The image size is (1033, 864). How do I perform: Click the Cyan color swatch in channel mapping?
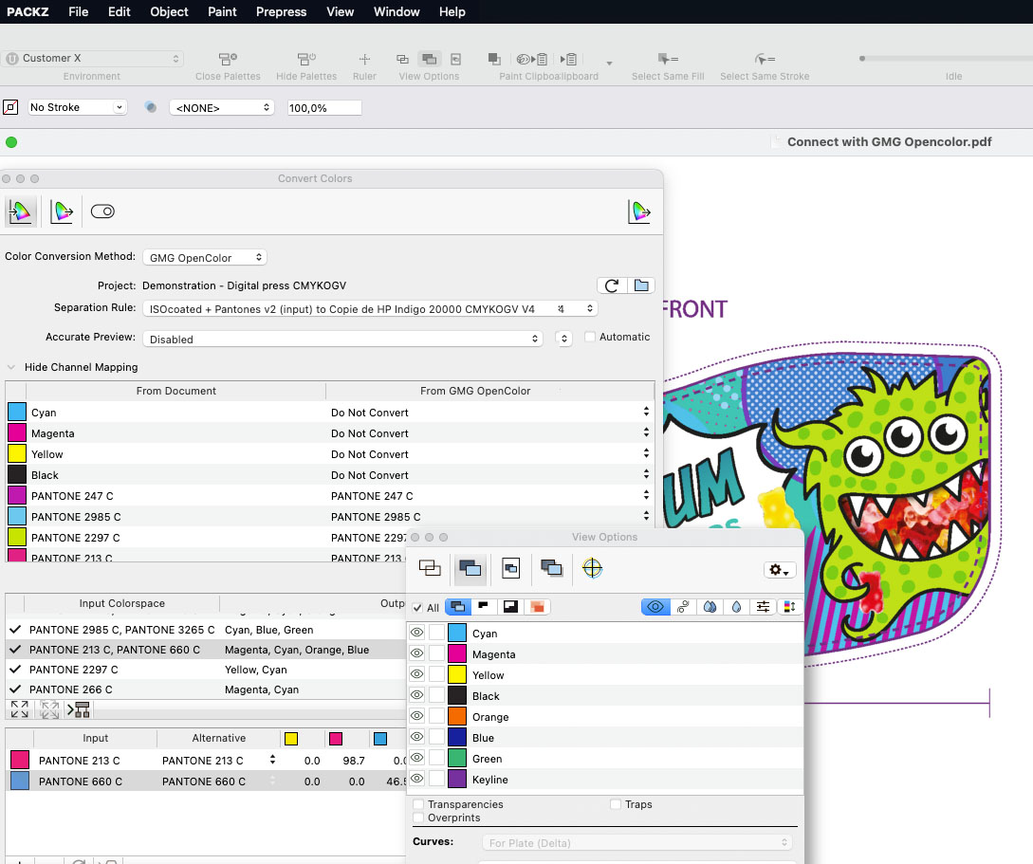17,413
